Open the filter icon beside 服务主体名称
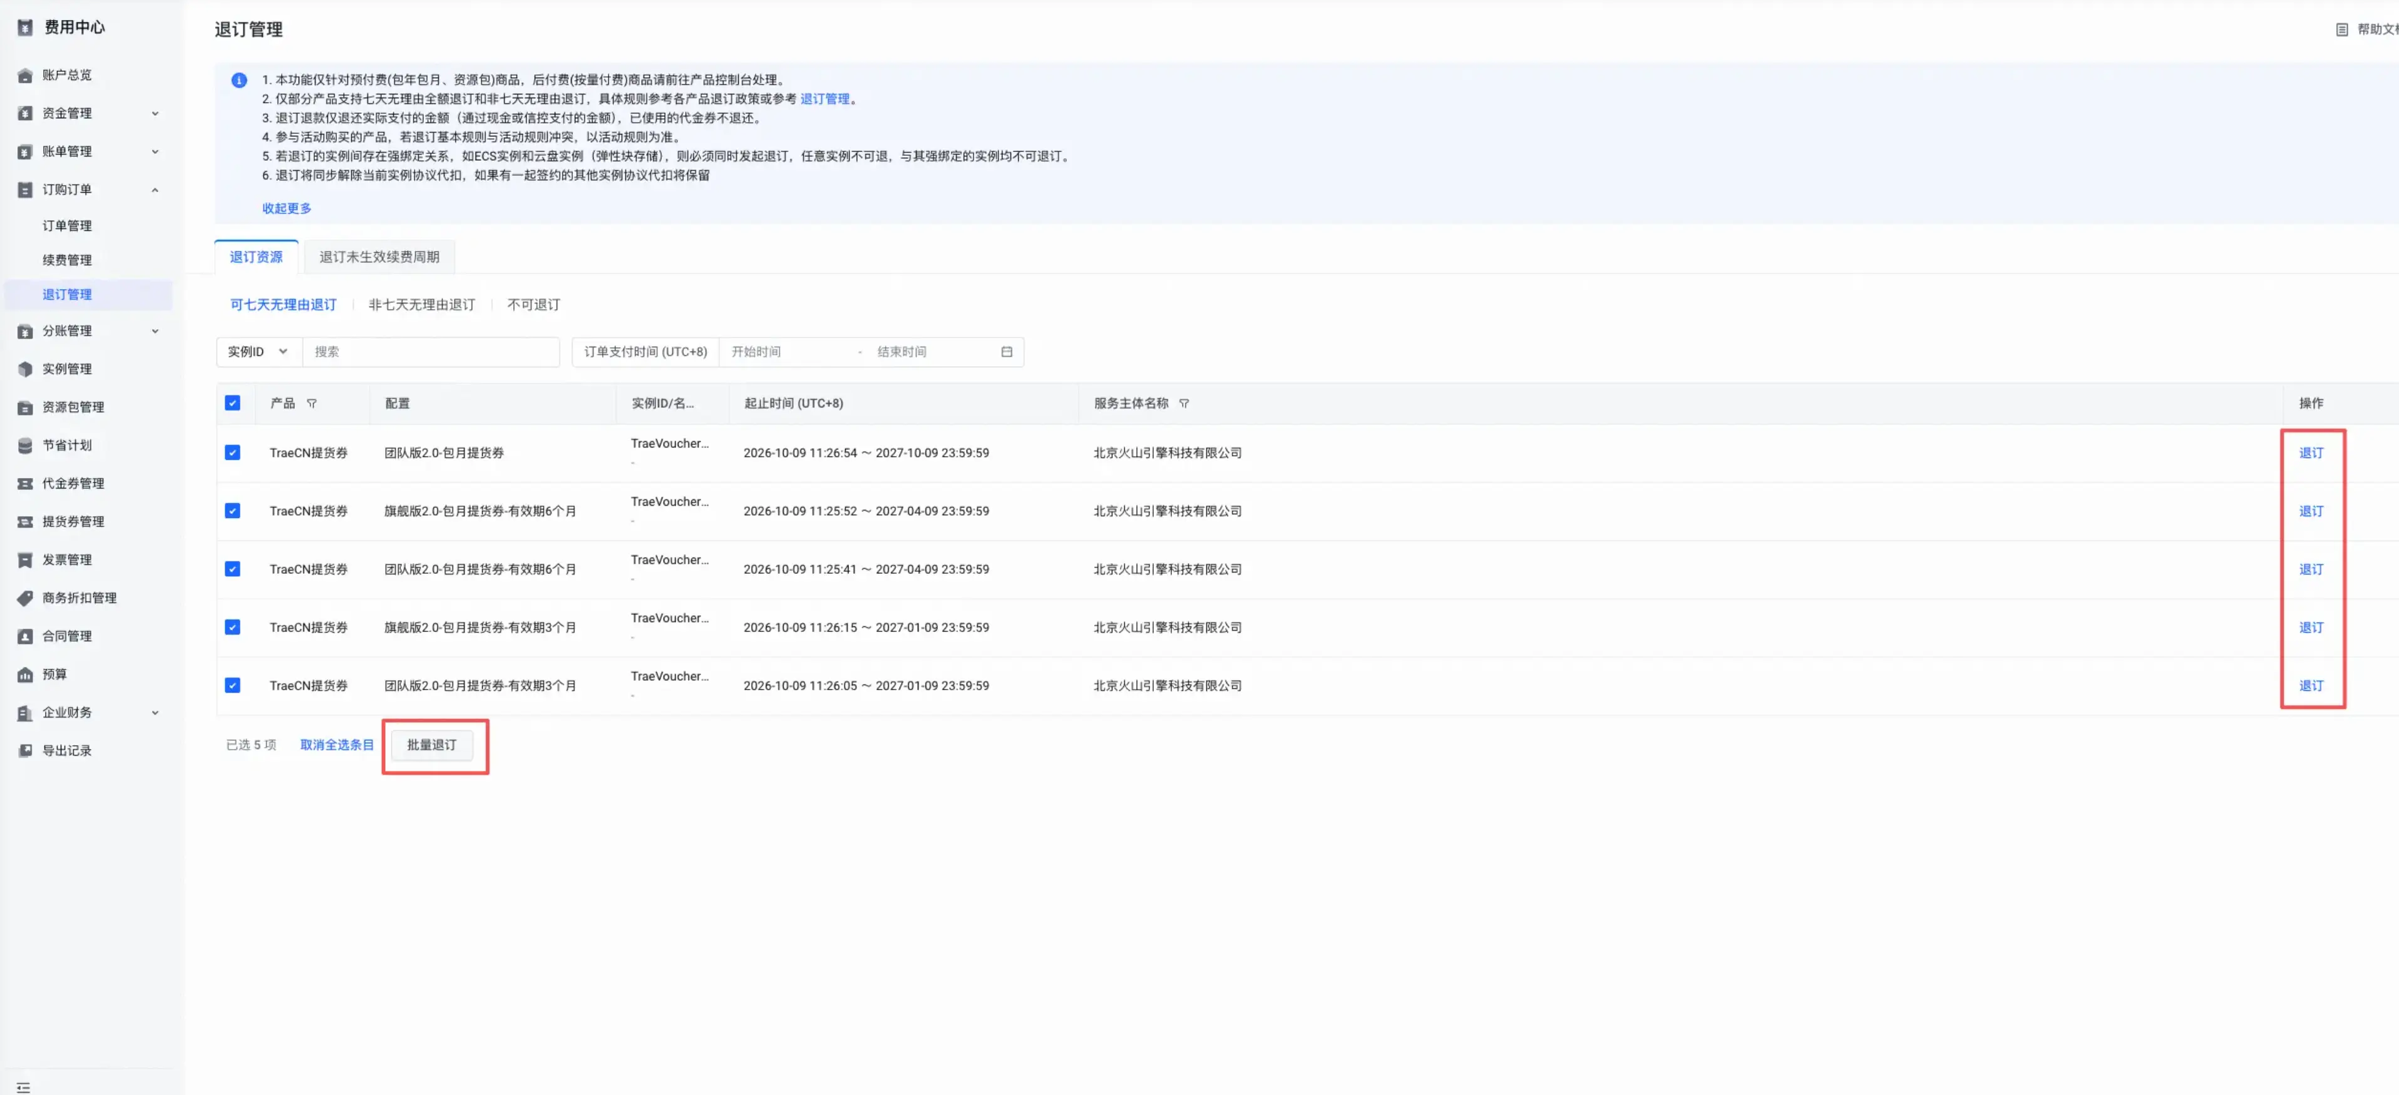Viewport: 2399px width, 1095px height. click(1184, 404)
